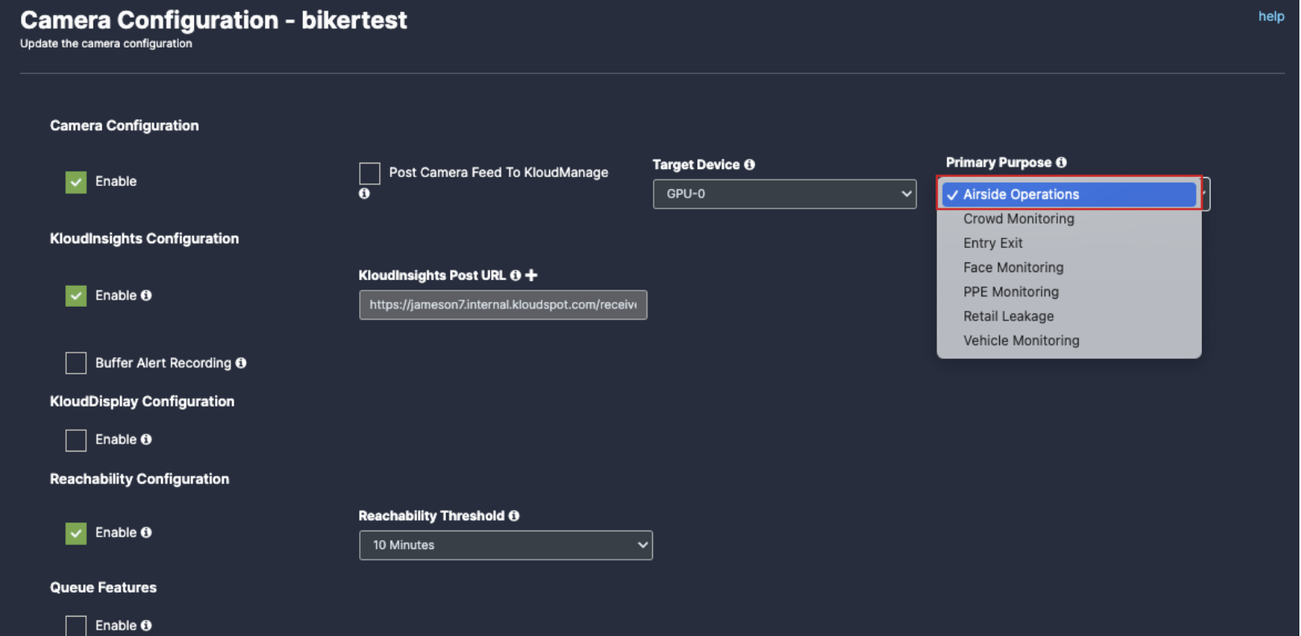Select Crowd Monitoring option
The width and height of the screenshot is (1301, 636).
tap(1069, 219)
